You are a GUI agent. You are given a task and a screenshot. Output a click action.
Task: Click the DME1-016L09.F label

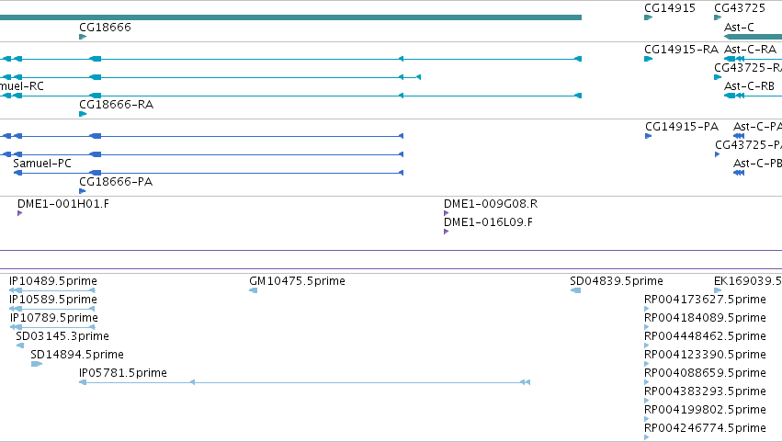pyautogui.click(x=488, y=222)
